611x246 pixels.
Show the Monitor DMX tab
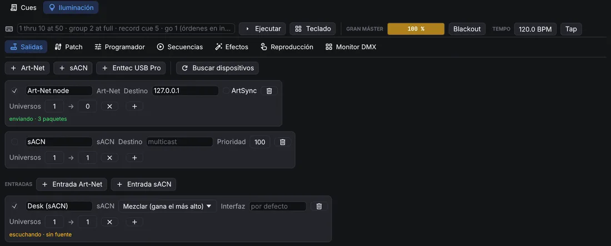350,47
